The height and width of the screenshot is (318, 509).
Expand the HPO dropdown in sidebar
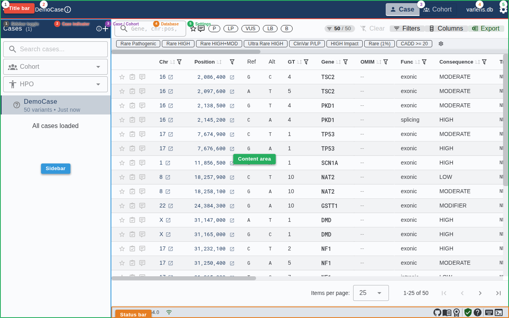[55, 84]
